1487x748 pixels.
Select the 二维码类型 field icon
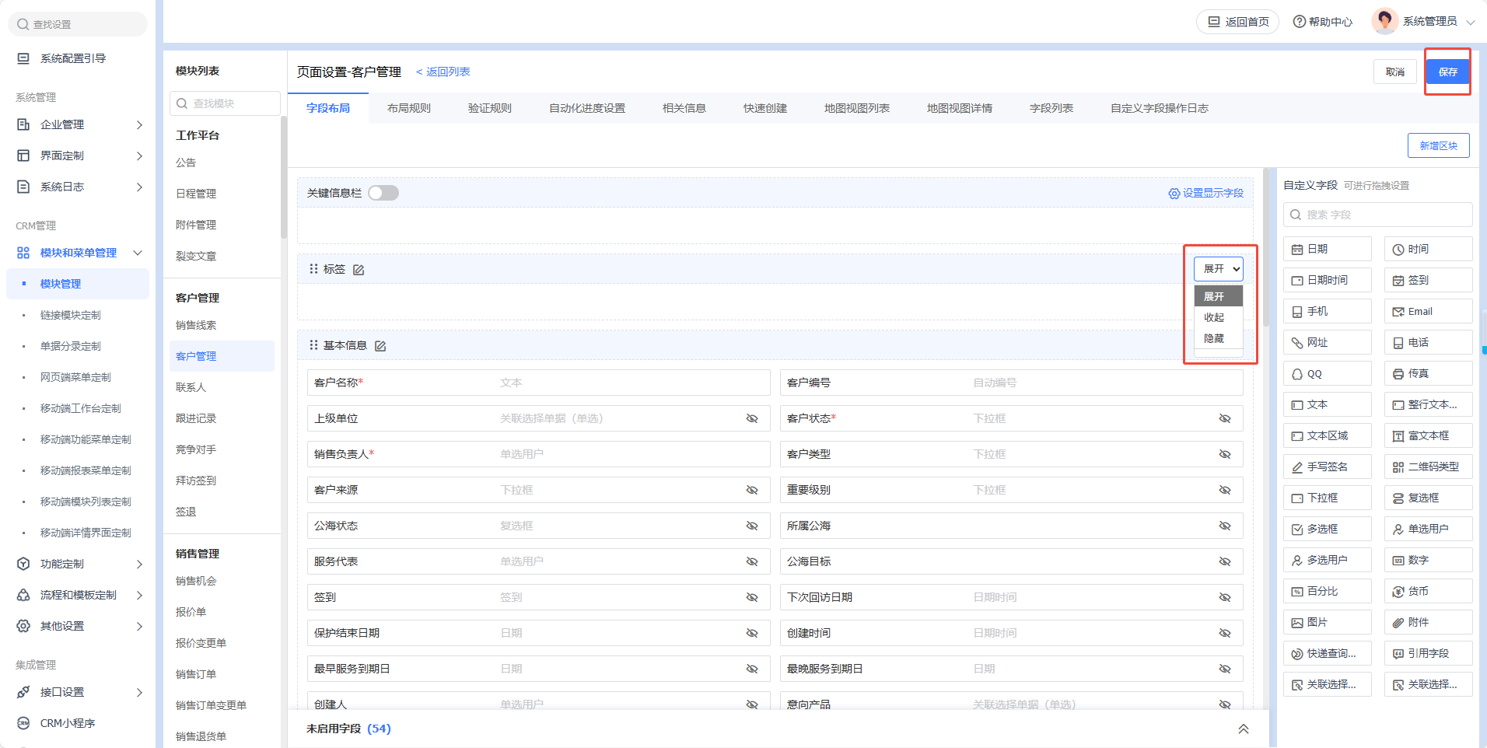pyautogui.click(x=1398, y=467)
